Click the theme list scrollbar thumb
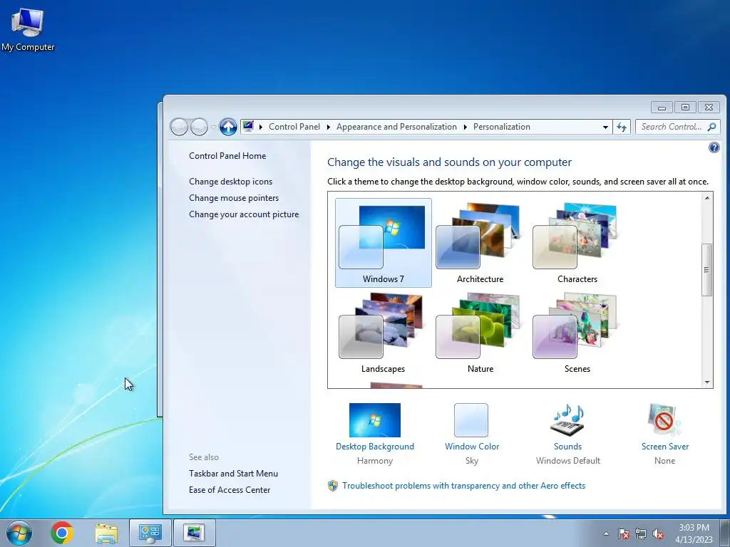730x547 pixels. point(706,270)
